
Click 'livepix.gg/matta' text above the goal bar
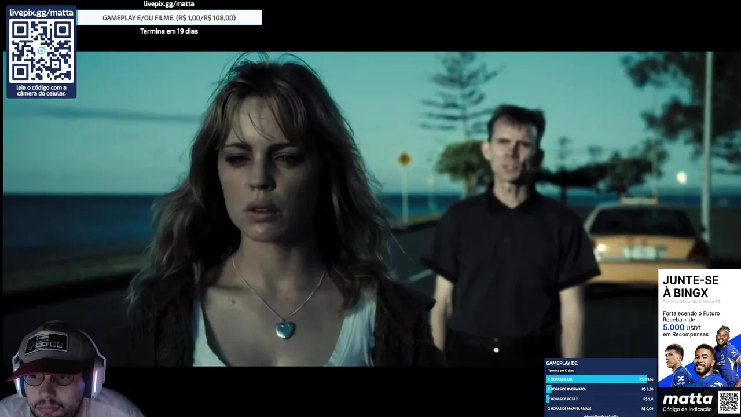tap(169, 4)
